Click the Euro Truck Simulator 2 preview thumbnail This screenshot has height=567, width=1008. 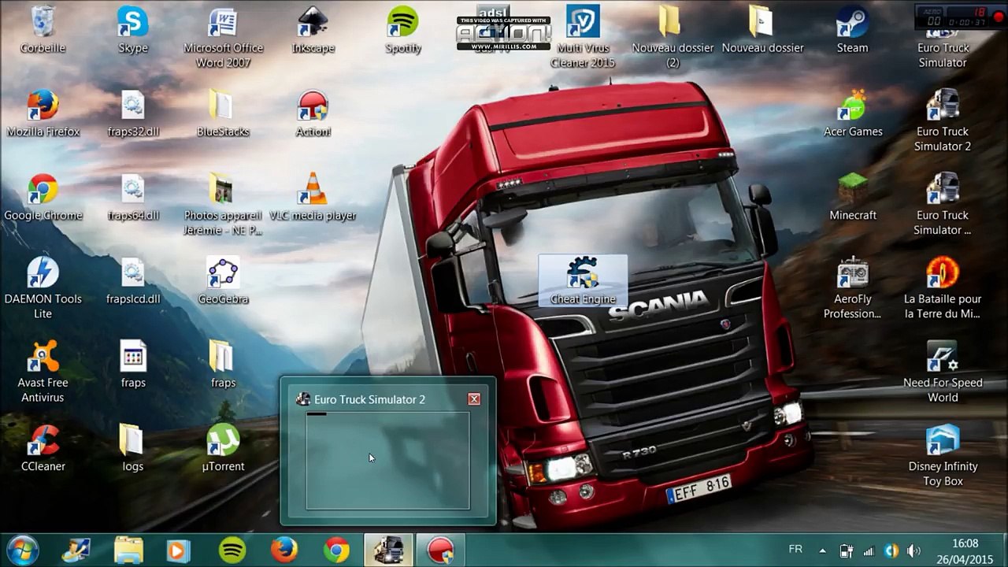click(387, 461)
